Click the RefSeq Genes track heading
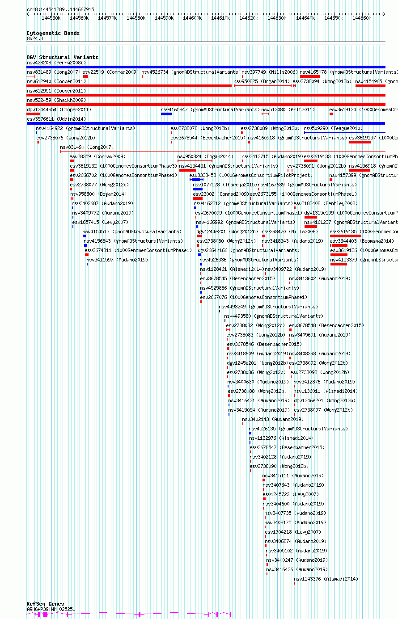This screenshot has height=619, width=398. (x=45, y=604)
